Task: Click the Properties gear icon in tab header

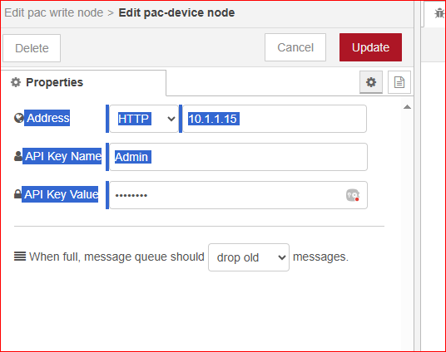Action: [x=16, y=82]
